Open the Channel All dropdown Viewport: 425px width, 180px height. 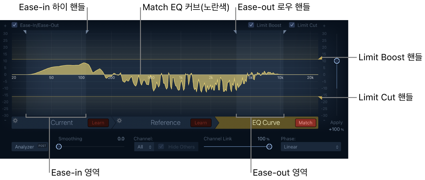pos(144,147)
